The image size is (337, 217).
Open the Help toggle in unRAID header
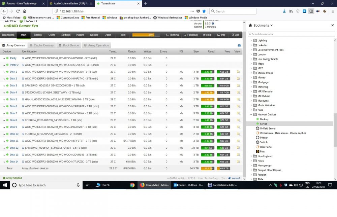(x=207, y=35)
